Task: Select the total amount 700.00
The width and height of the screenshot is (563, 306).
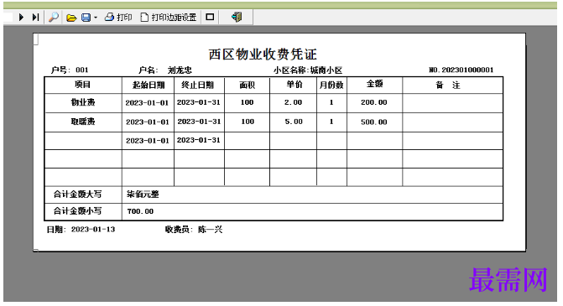Action: [x=140, y=211]
